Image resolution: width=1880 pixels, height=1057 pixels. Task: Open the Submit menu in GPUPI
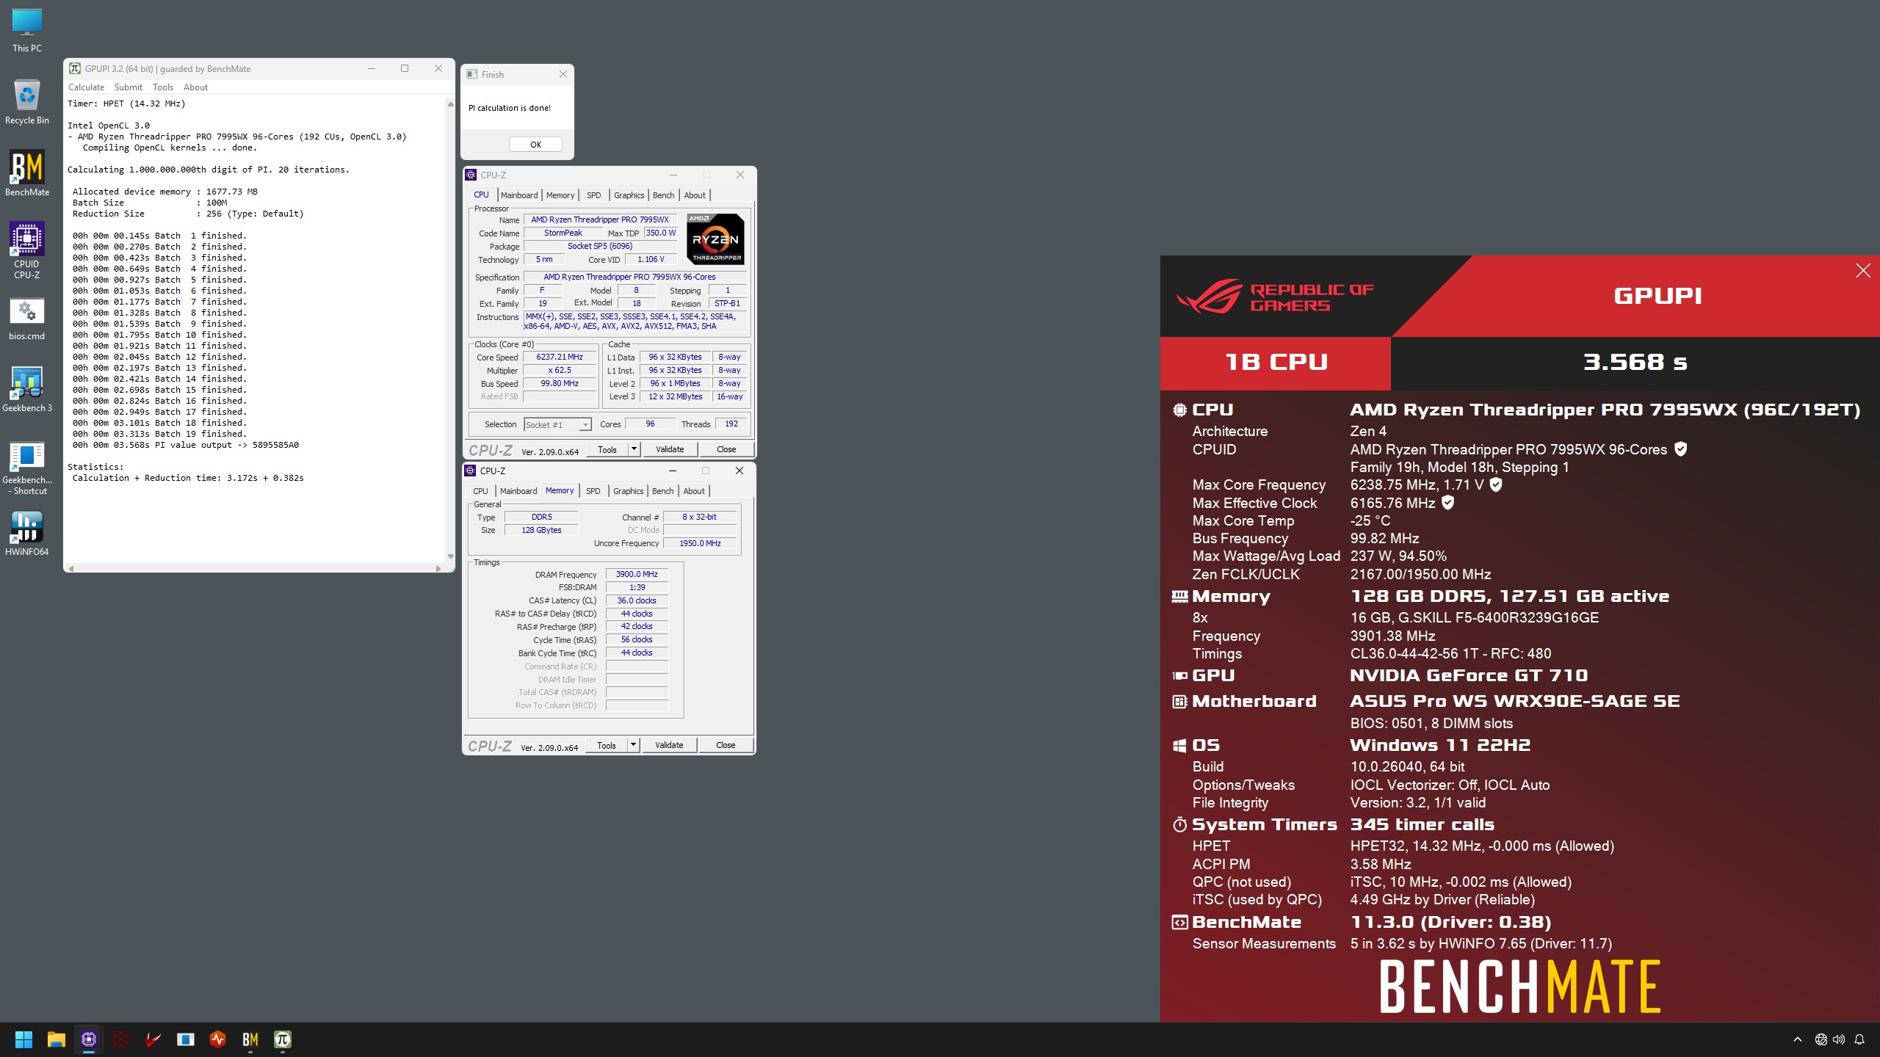pos(129,87)
